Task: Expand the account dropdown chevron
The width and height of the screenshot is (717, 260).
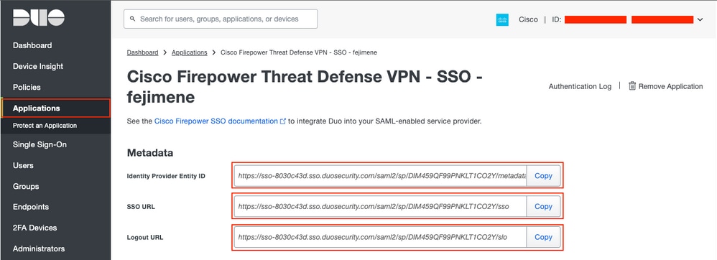Action: coord(700,19)
